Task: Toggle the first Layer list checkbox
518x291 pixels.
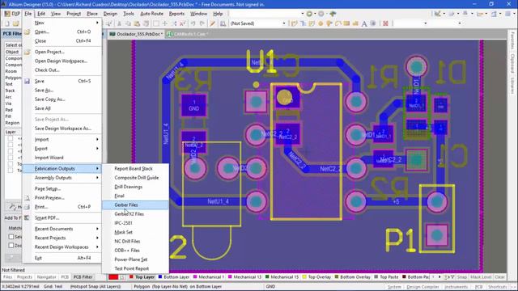Action: (x=11, y=138)
